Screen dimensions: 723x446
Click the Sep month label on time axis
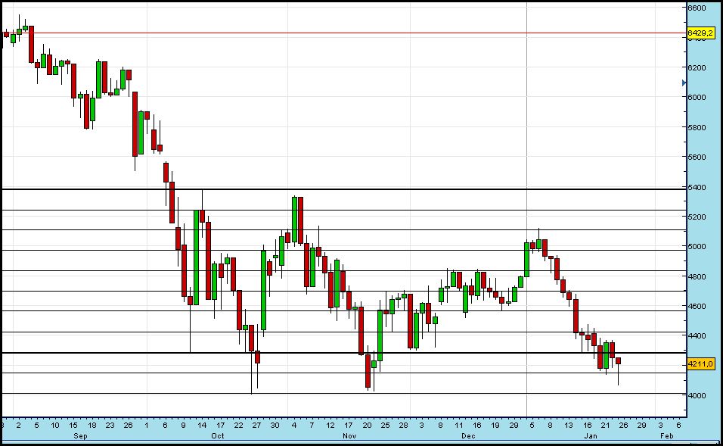(80, 436)
